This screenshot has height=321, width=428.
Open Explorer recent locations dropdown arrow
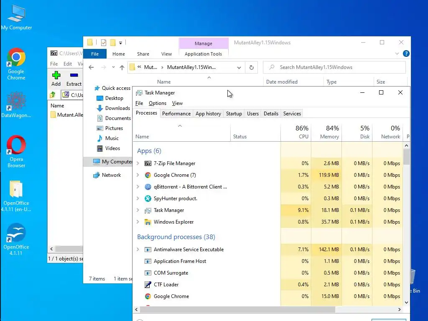pyautogui.click(x=113, y=67)
